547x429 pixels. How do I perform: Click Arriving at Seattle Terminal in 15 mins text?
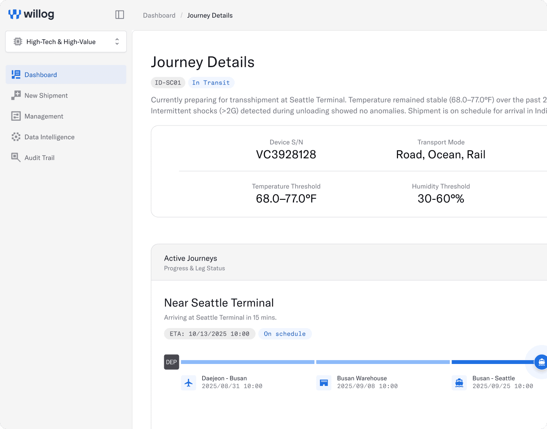(220, 318)
